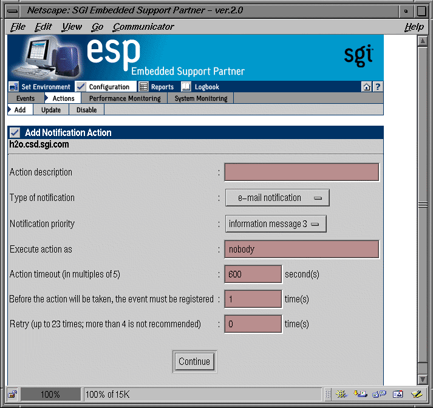The height and width of the screenshot is (408, 433).
Task: Select the Actions sub-tab
Action: [x=63, y=98]
